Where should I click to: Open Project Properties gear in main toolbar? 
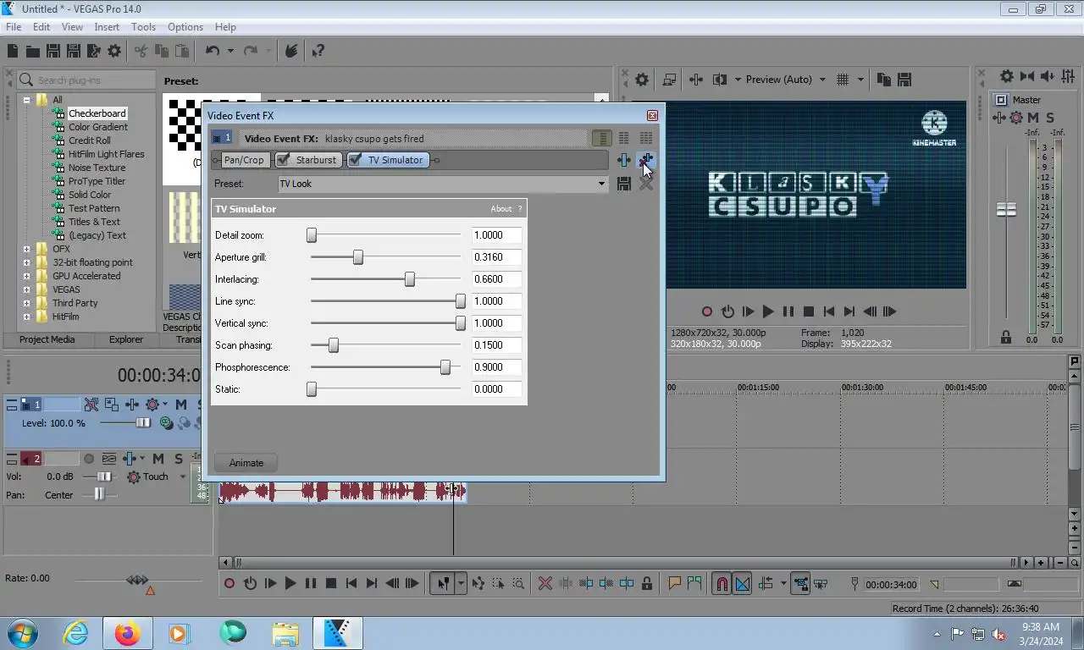pos(114,51)
